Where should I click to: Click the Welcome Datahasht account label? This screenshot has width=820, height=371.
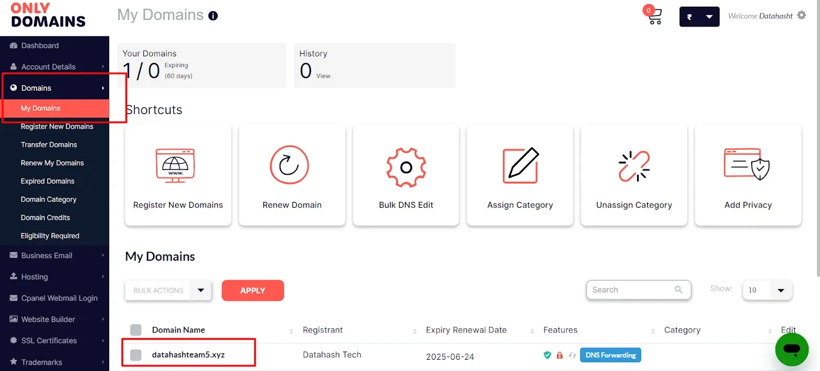coord(761,16)
